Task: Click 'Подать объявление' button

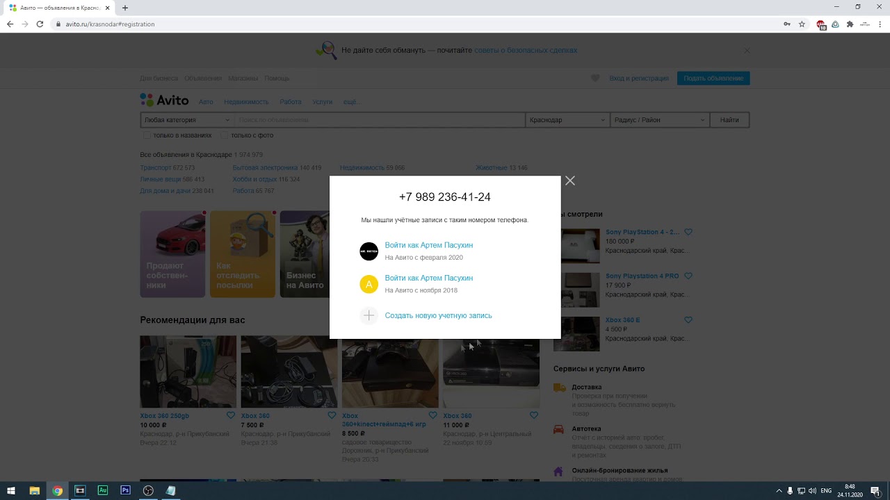Action: point(713,78)
